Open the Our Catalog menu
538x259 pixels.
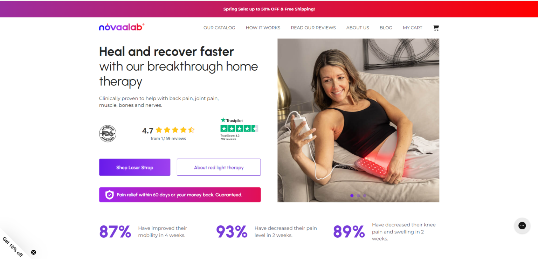[x=219, y=28]
